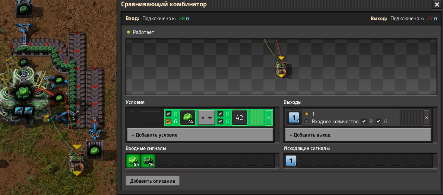Viewport: 443px width, 195px height.
Task: Open the ≥ comparator dropdown
Action: coord(206,118)
